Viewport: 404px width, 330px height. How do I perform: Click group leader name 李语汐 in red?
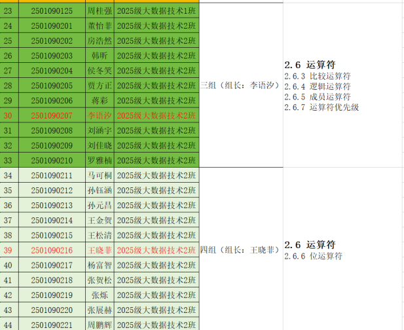pos(100,115)
